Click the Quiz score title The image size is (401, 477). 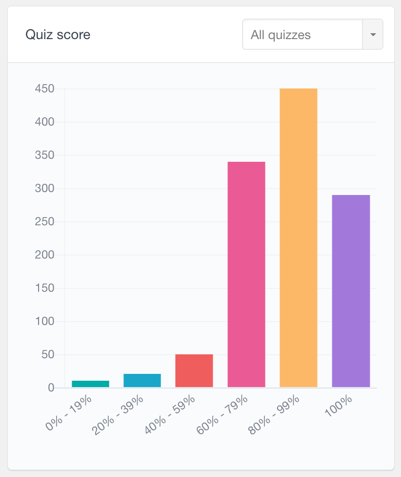(58, 35)
